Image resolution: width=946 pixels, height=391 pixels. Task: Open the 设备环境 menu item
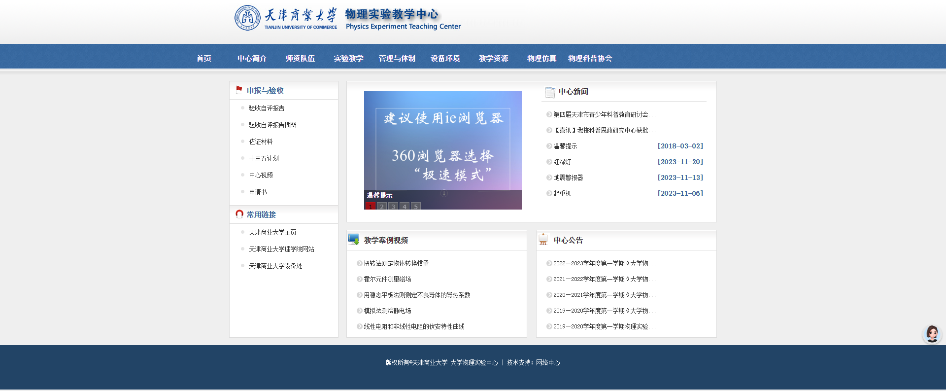pos(445,58)
